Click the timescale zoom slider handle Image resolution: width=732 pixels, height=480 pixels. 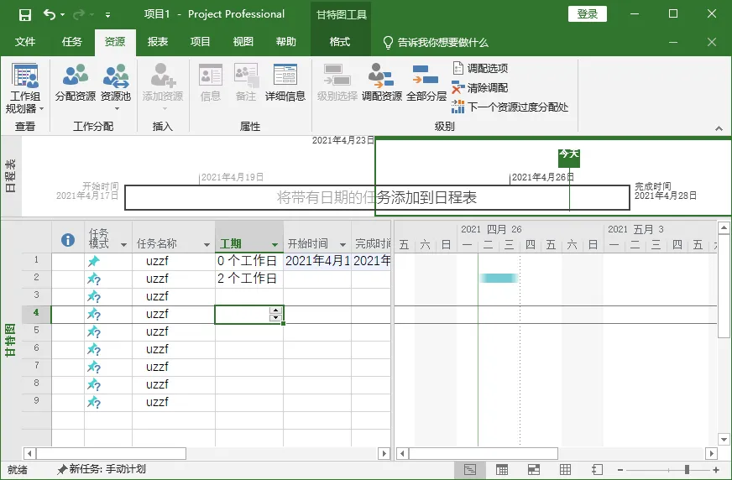pos(687,470)
